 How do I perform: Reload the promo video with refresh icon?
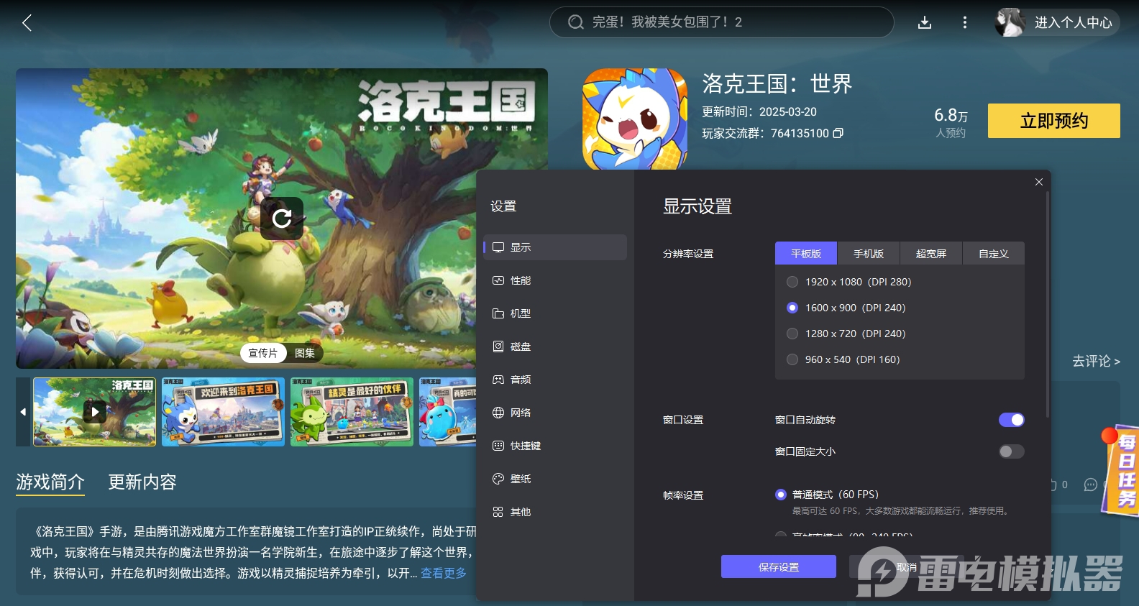(x=282, y=219)
